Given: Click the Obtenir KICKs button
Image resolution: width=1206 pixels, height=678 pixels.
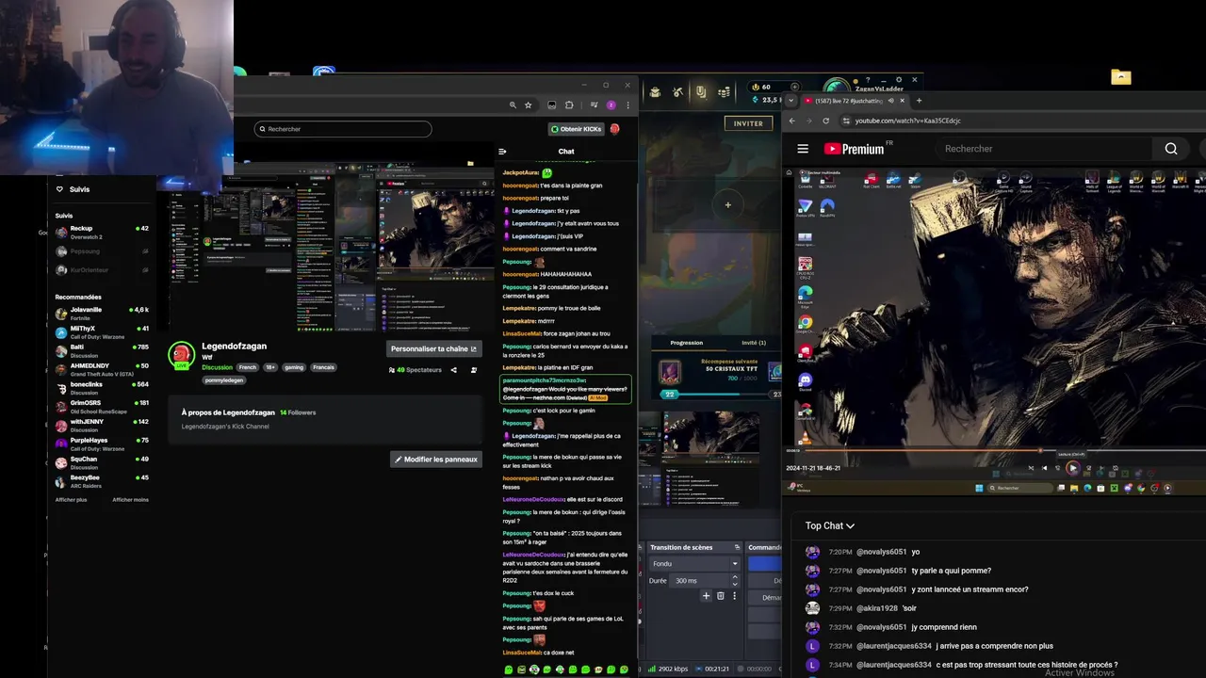Looking at the screenshot, I should [x=576, y=129].
